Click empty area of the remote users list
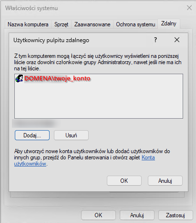 99,102
